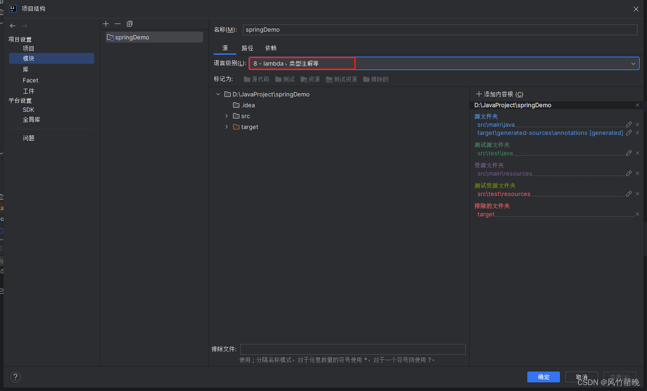Click the 取消 (Cancel) button
This screenshot has width=647, height=391.
pyautogui.click(x=582, y=377)
